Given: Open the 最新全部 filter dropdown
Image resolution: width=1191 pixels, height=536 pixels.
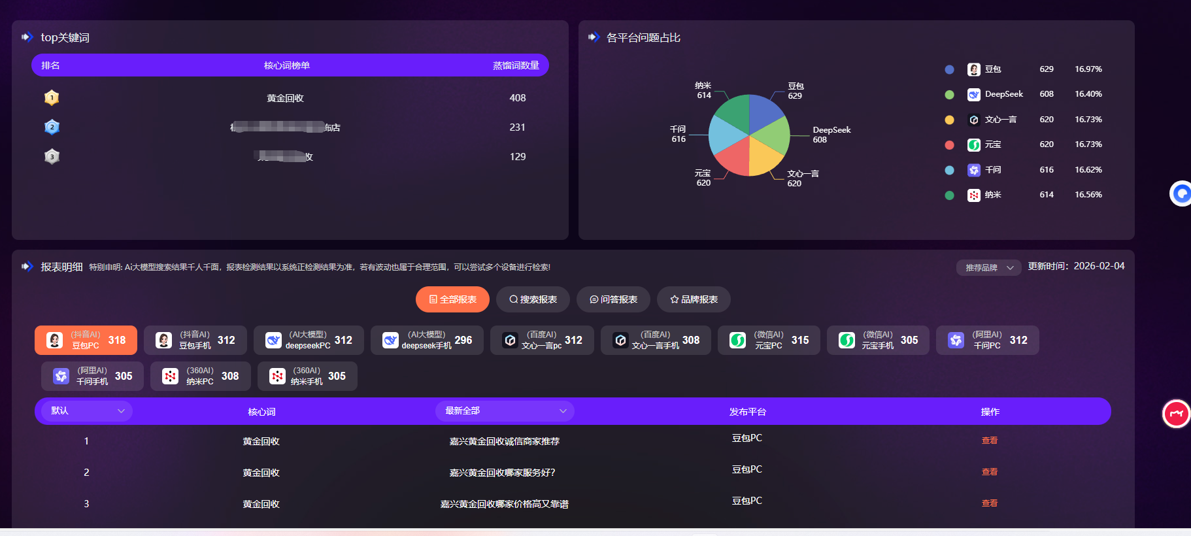Looking at the screenshot, I should coord(505,411).
